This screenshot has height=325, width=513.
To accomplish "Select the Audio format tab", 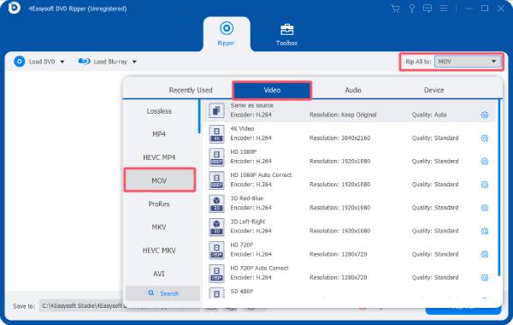I will [x=353, y=90].
